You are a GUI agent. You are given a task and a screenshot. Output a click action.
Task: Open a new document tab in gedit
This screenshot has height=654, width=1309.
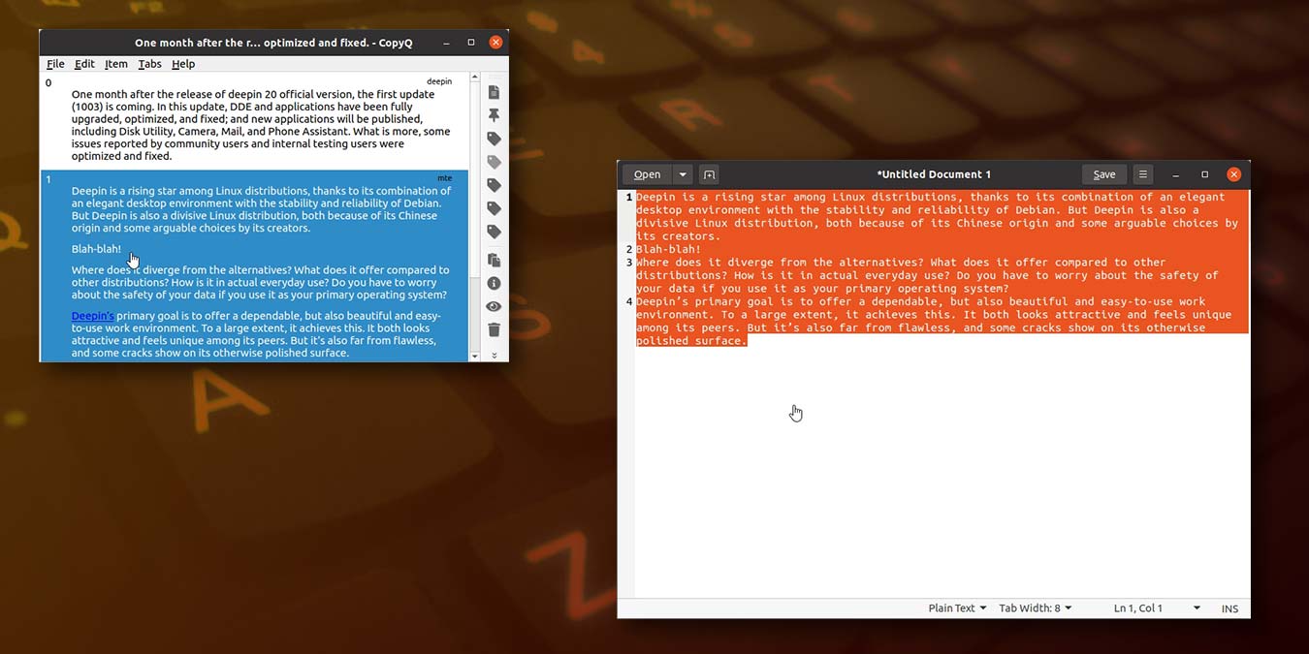click(x=709, y=174)
